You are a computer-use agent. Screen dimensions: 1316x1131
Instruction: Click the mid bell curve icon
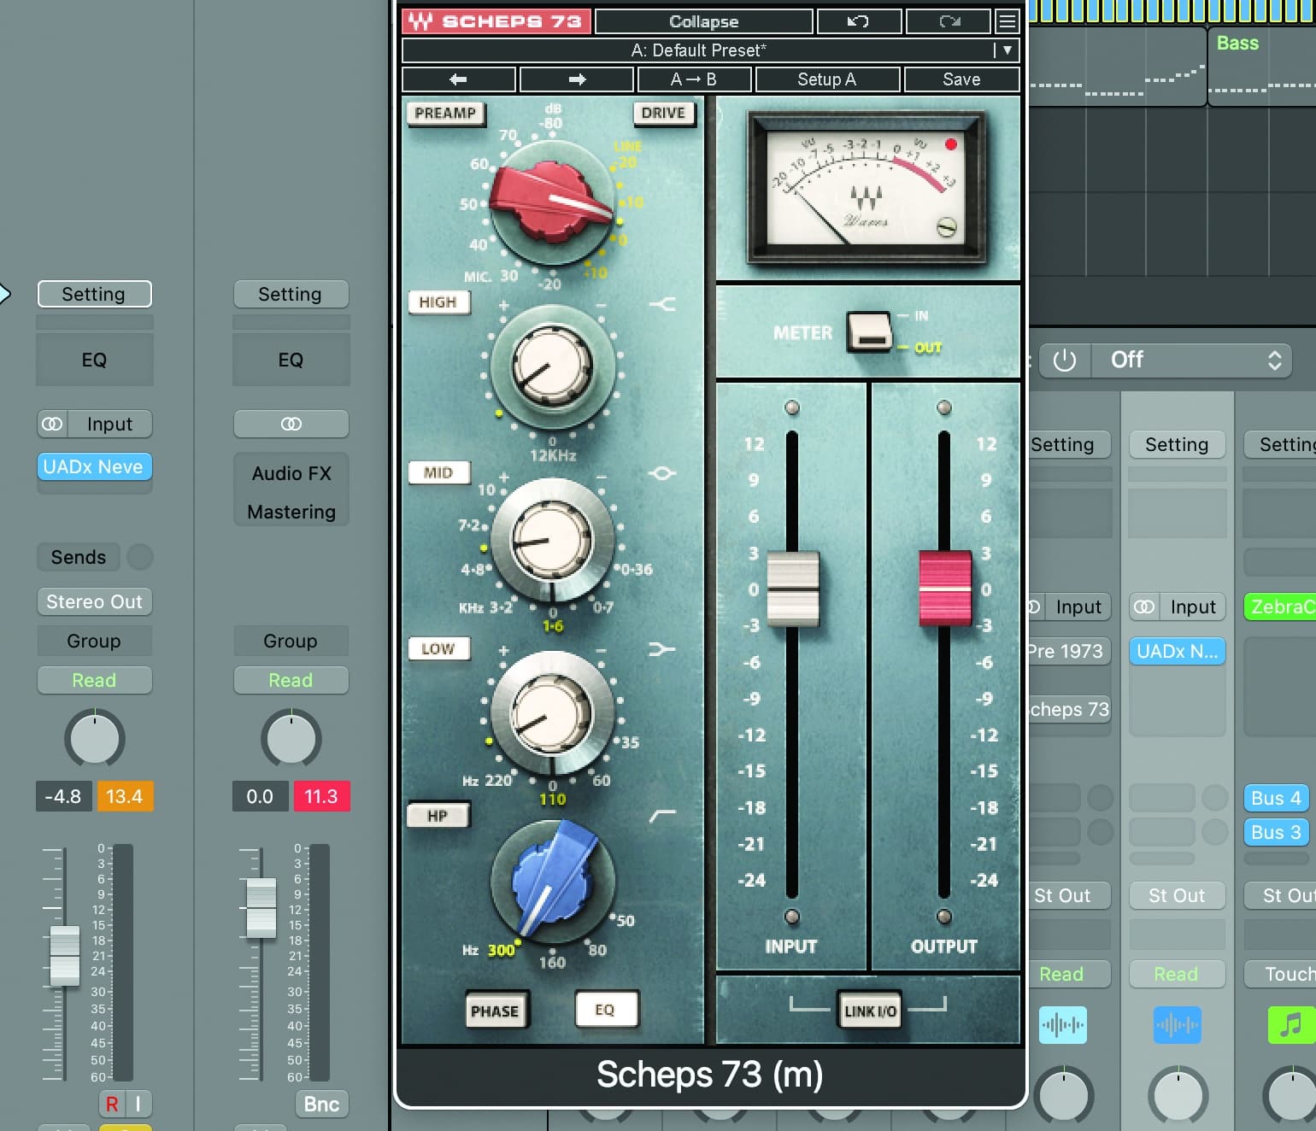(662, 473)
